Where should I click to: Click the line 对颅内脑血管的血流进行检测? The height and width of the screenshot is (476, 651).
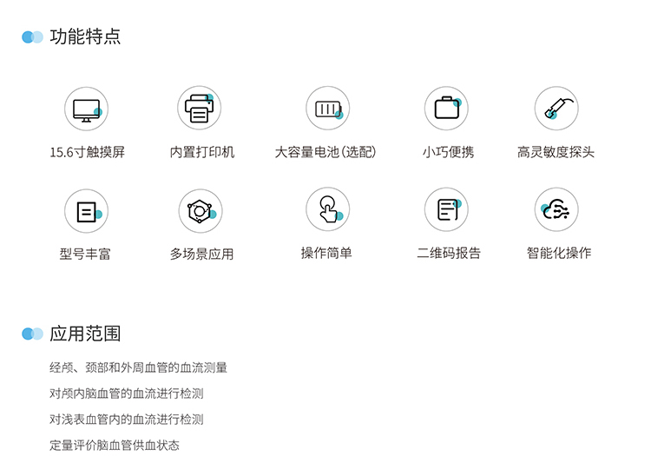click(127, 394)
